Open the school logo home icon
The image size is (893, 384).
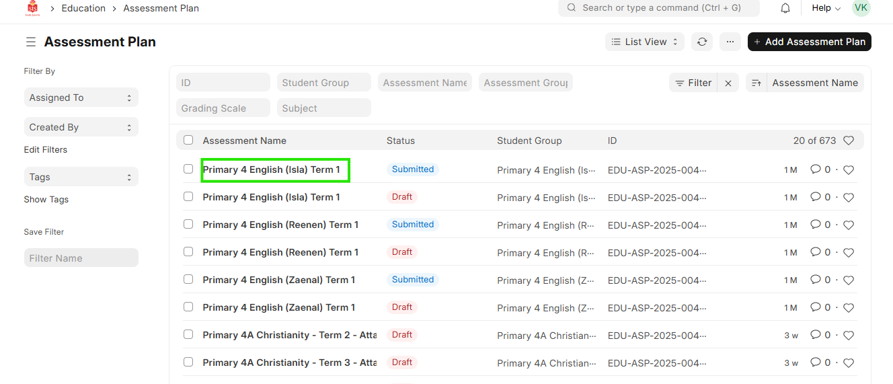(32, 8)
